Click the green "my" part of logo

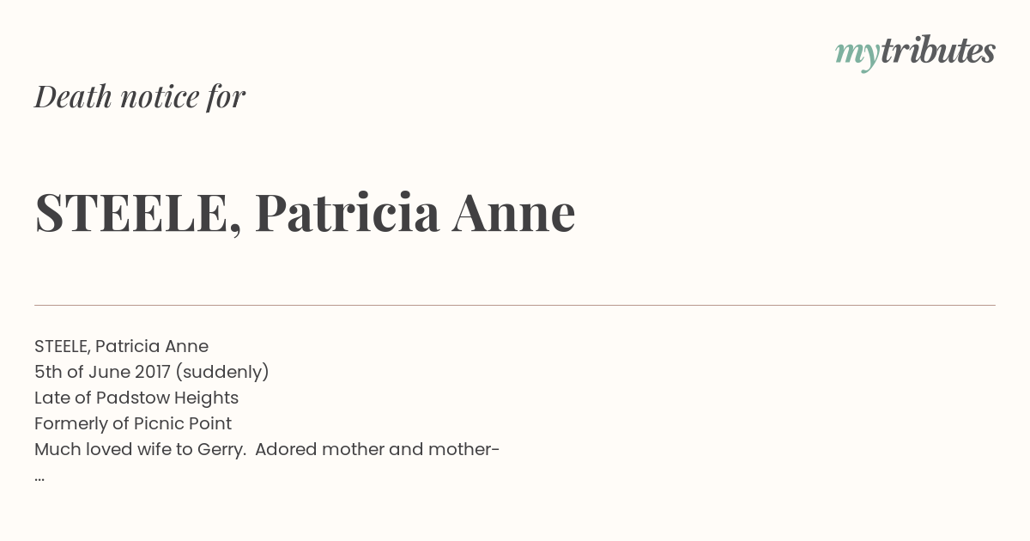[x=857, y=56]
